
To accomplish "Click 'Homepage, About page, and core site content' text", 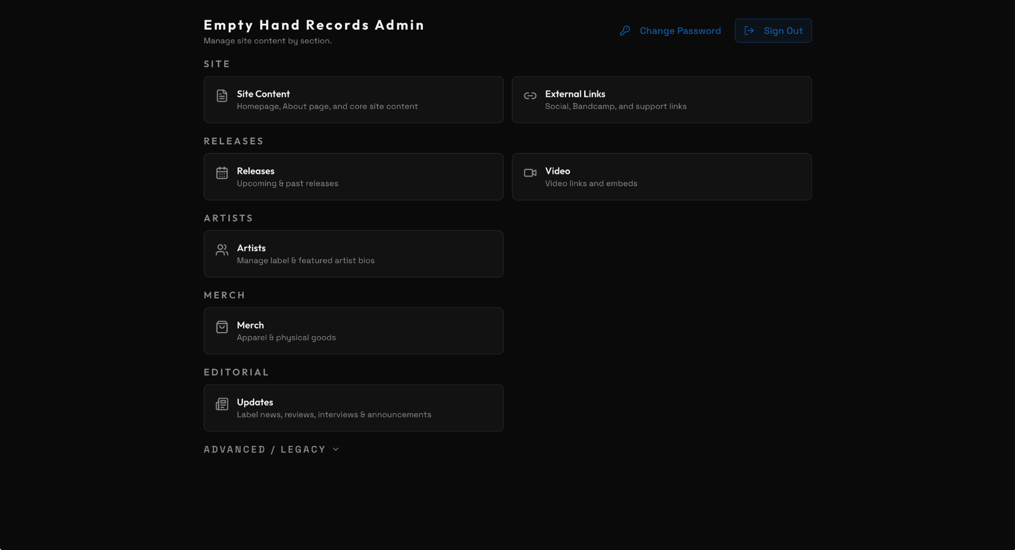I will [327, 106].
